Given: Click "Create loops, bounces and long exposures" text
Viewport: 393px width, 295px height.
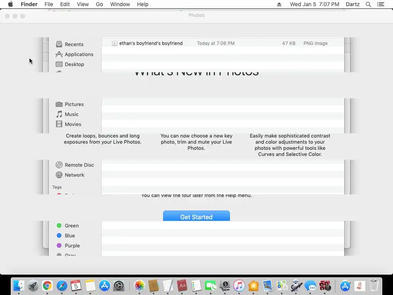Looking at the screenshot, I should (x=102, y=139).
